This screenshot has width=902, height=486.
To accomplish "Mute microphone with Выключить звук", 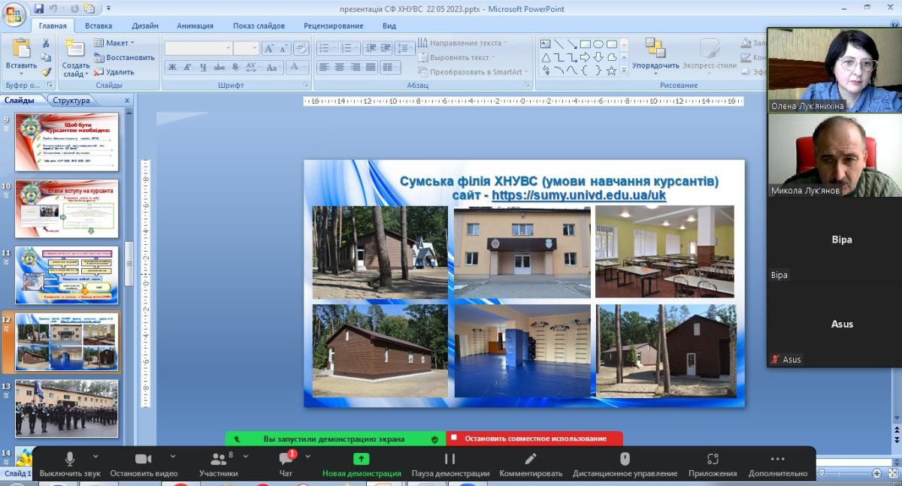I will tap(70, 462).
